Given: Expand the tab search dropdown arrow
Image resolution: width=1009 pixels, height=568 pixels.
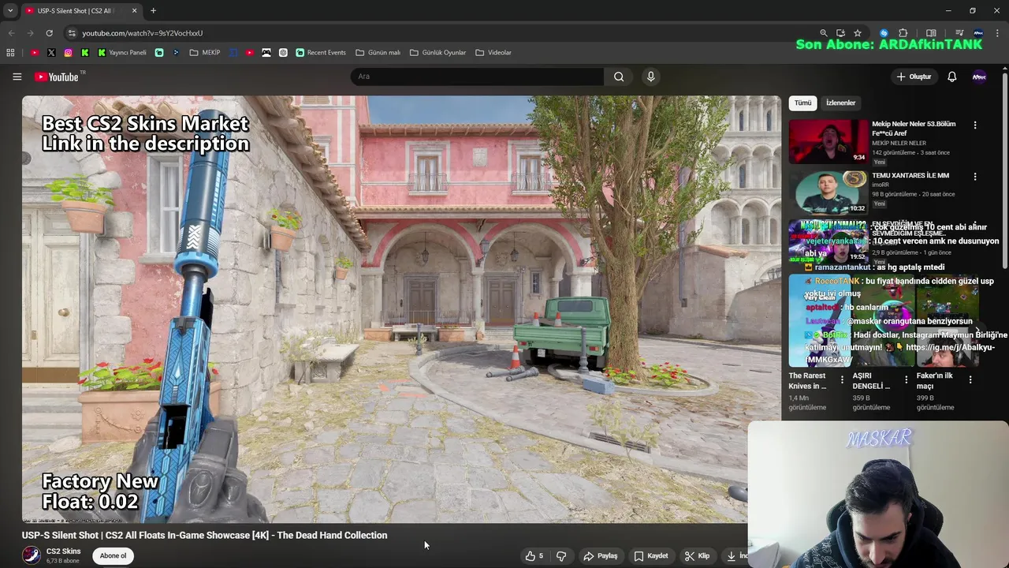Looking at the screenshot, I should 10,11.
